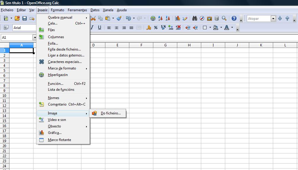Expand the Atopar search box dropdown
The height and width of the screenshot is (170, 298).
click(x=273, y=19)
